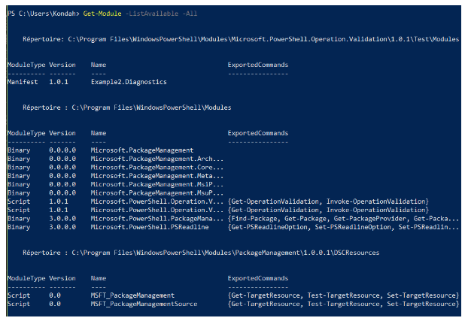Click the Example2.Diagnostics module name
The height and width of the screenshot is (324, 465).
coord(129,81)
